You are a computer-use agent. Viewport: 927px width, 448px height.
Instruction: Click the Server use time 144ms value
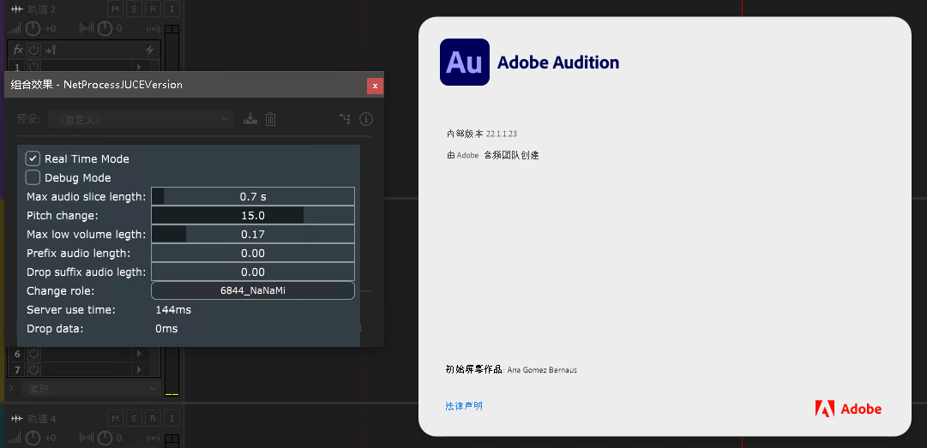[x=173, y=310]
